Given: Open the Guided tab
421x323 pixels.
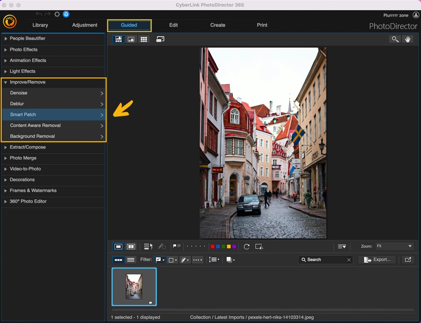Looking at the screenshot, I should click(x=129, y=25).
